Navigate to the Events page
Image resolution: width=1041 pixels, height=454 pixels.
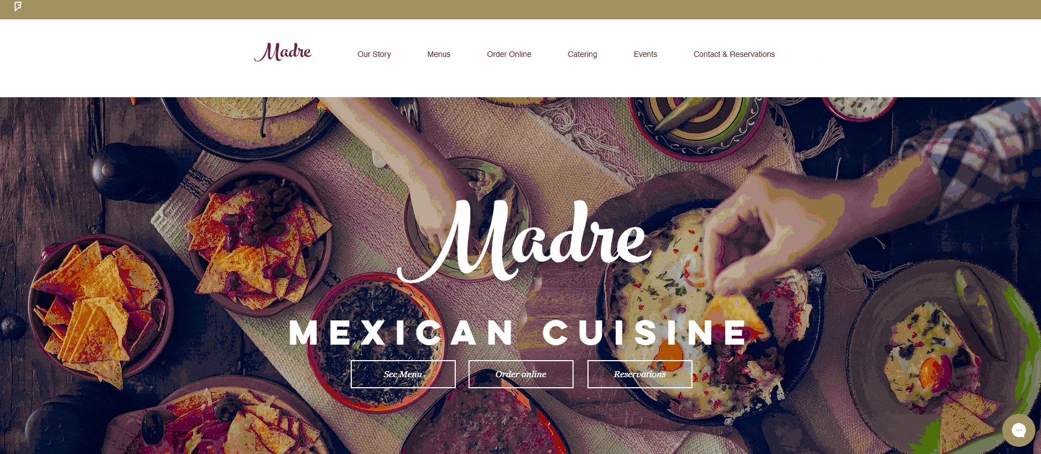point(646,54)
